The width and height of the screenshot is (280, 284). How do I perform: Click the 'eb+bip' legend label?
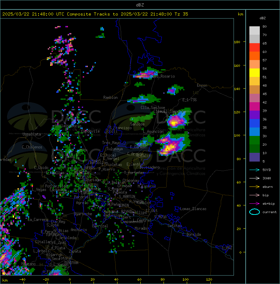pos(269,204)
